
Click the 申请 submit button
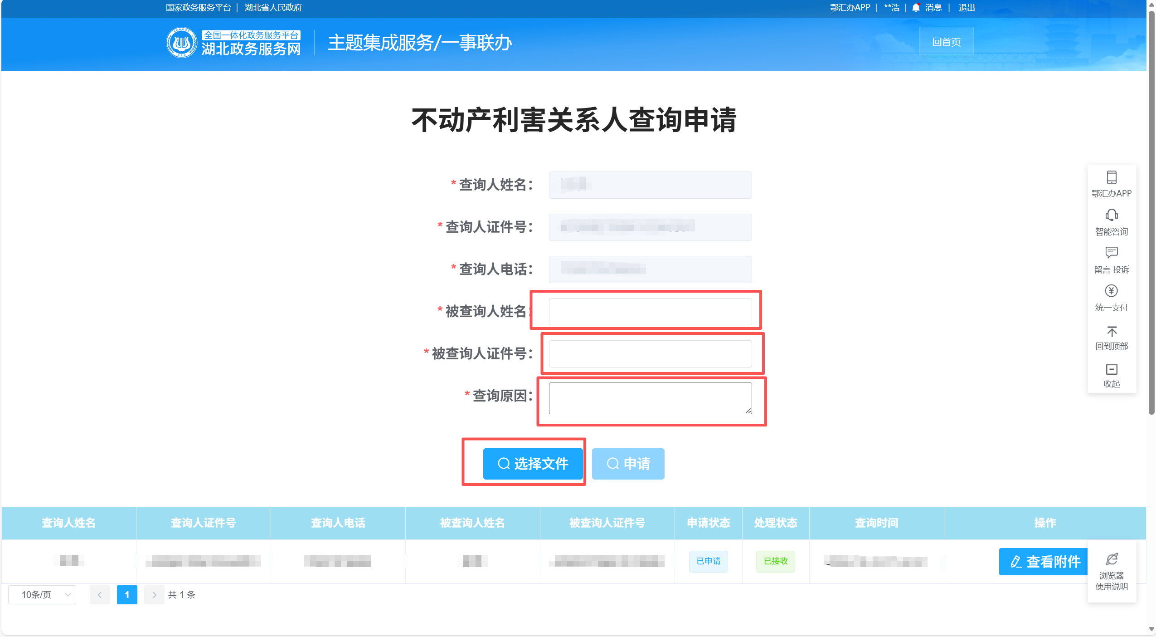[628, 464]
